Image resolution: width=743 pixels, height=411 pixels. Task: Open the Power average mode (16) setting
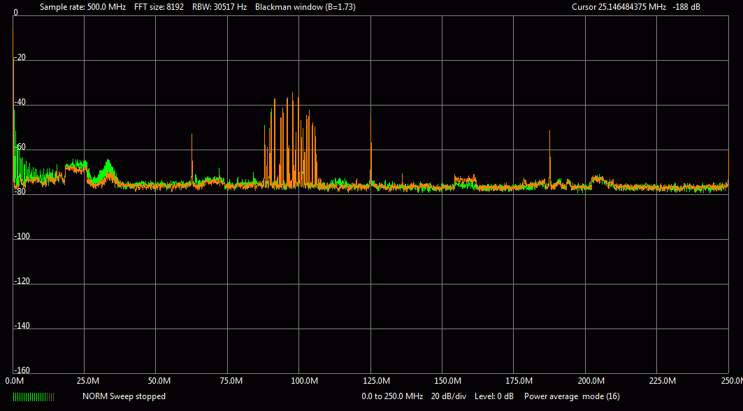[572, 396]
